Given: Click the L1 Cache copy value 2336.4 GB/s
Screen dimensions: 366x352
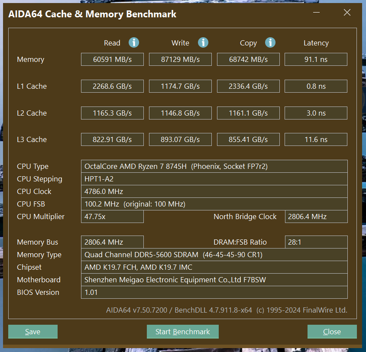Looking at the screenshot, I should tap(248, 86).
